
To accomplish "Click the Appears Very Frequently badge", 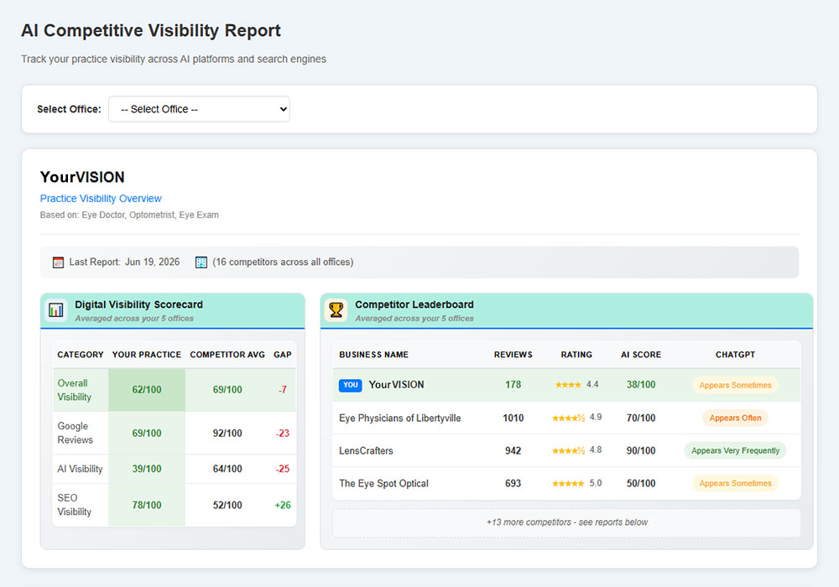I will pyautogui.click(x=735, y=450).
